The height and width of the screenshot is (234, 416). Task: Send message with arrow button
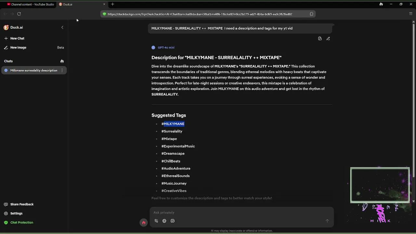327,221
